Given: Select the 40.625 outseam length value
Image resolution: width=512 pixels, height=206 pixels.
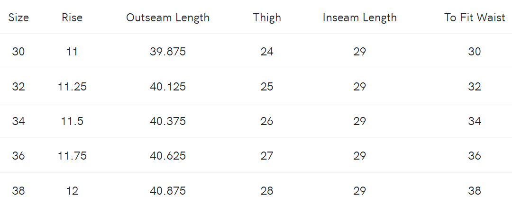Looking at the screenshot, I should 168,156.
